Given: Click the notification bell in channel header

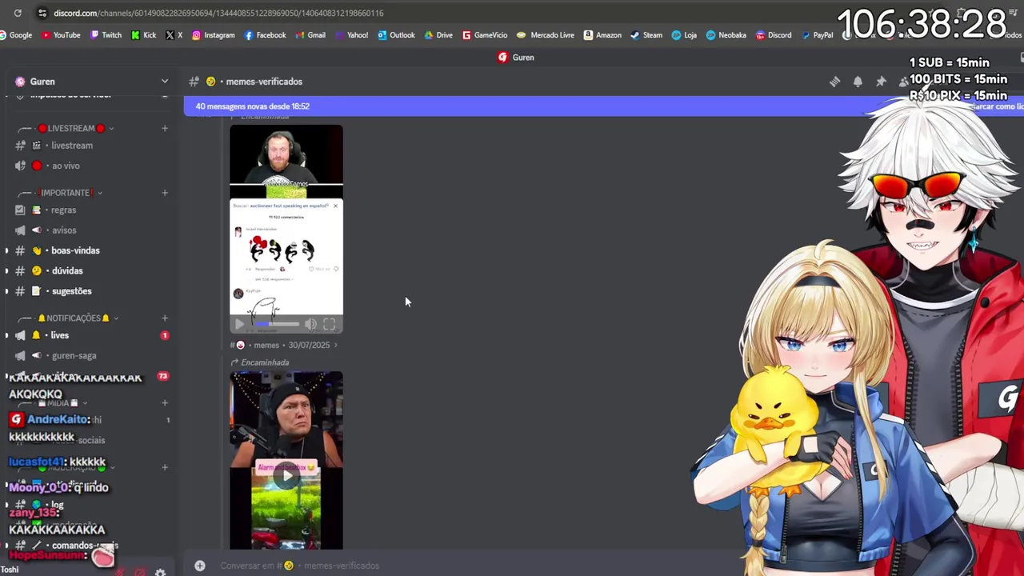Looking at the screenshot, I should click(x=858, y=82).
